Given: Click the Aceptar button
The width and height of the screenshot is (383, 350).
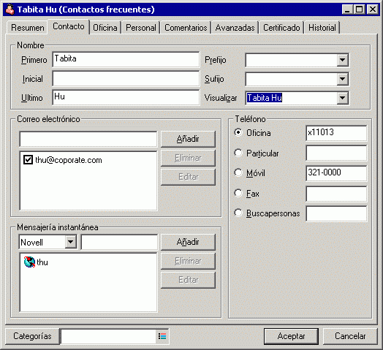Looking at the screenshot, I should coord(291,336).
